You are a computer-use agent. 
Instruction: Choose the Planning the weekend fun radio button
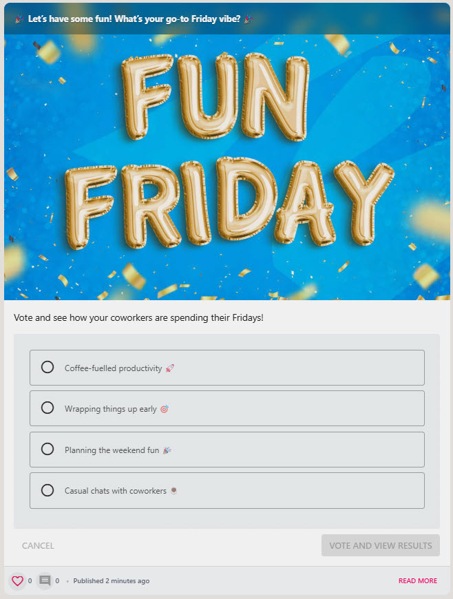coord(48,449)
